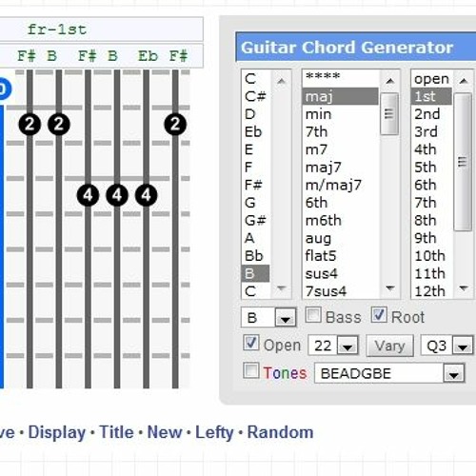This screenshot has width=476, height=476.
Task: Select 2nd fret position
Action: pyautogui.click(x=431, y=114)
